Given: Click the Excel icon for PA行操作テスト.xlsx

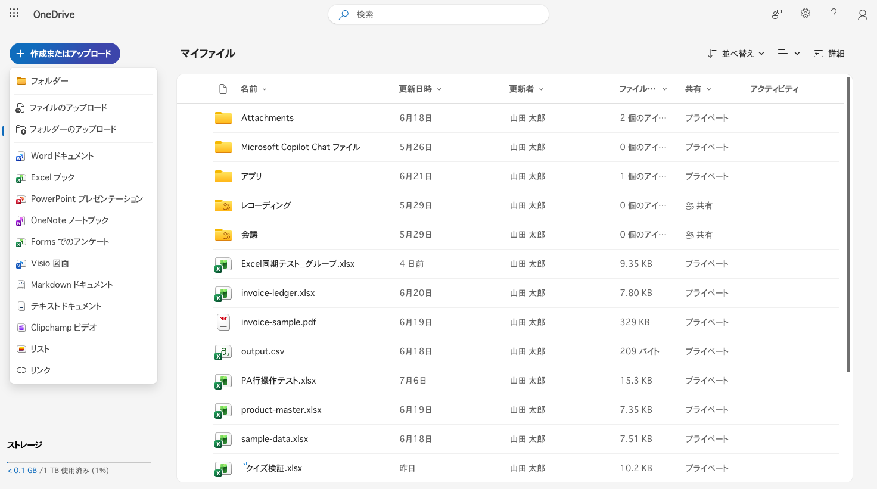Looking at the screenshot, I should pyautogui.click(x=223, y=381).
